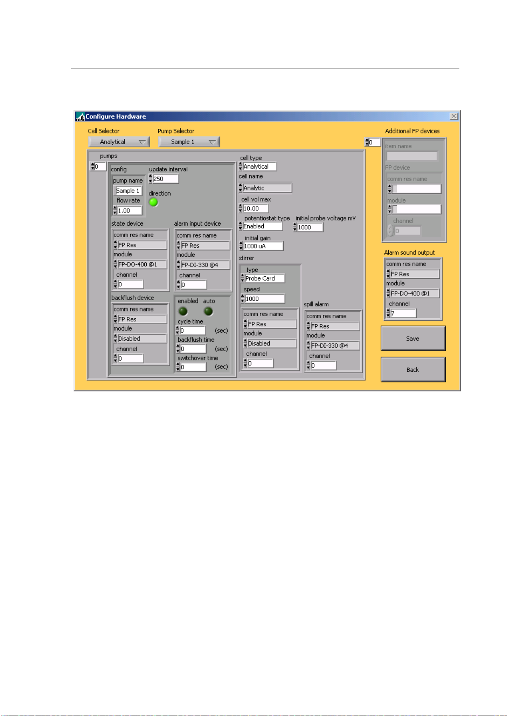Screen dimensions: 507x716
Task: Open potentiostat type Enabled selector
Action: 262,226
